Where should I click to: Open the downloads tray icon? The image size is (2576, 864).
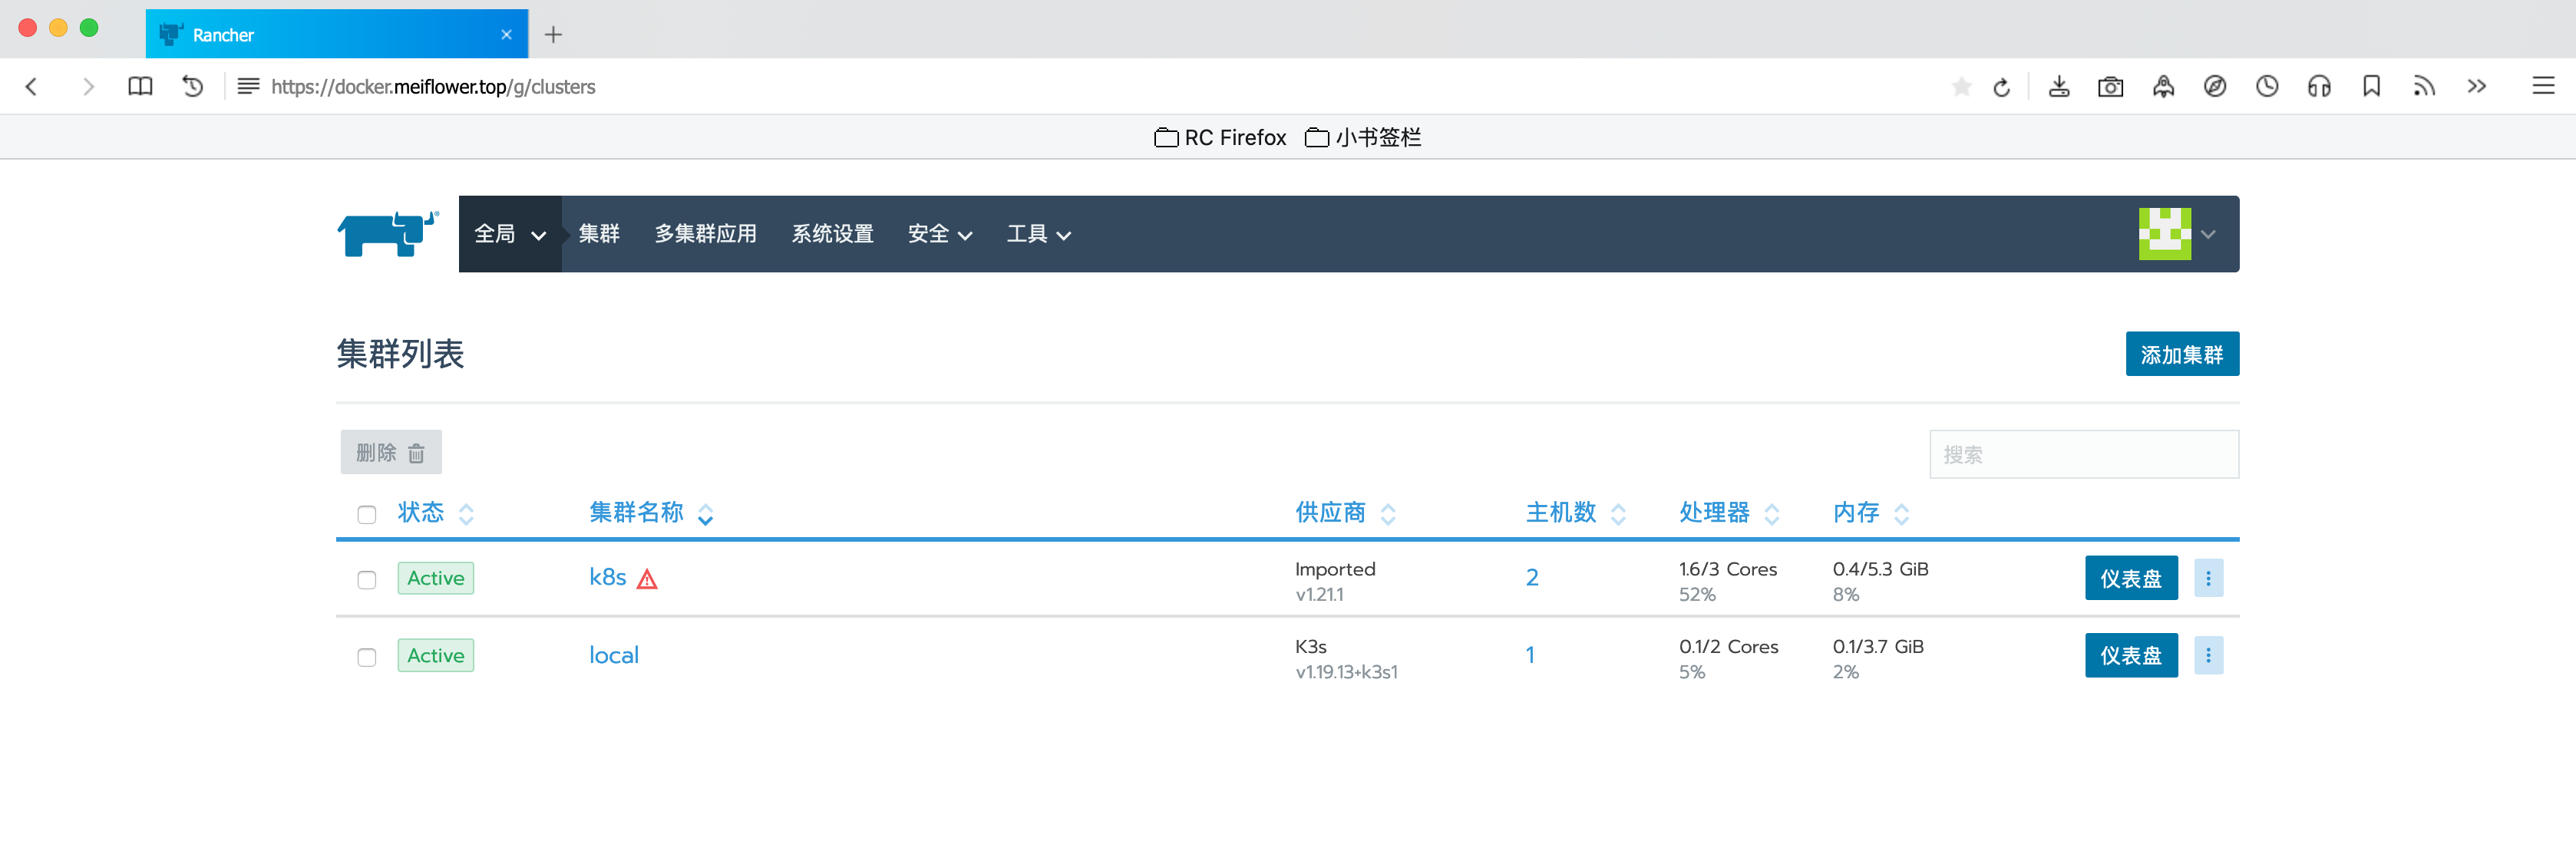point(2059,87)
